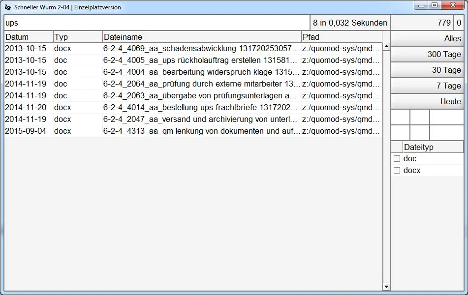Viewport: 468px width, 295px height.
Task: Click the Schneller Wurm app icon in title bar
Action: (x=7, y=7)
